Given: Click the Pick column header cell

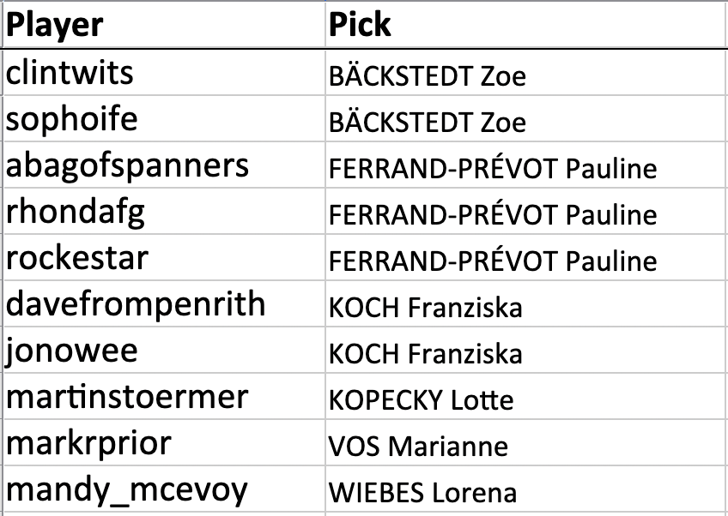Looking at the screenshot, I should coord(525,25).
